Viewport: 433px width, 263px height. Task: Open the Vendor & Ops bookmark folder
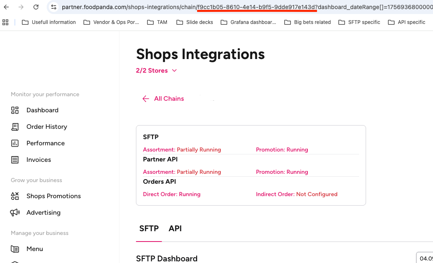point(111,22)
